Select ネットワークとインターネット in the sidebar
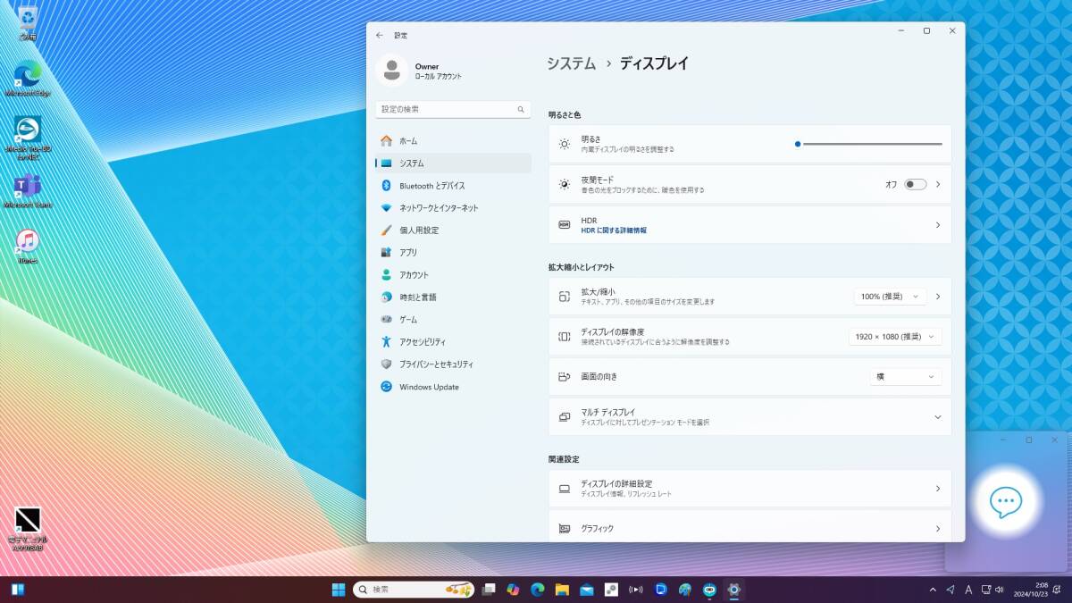Screen dimensions: 1072x603 point(439,208)
